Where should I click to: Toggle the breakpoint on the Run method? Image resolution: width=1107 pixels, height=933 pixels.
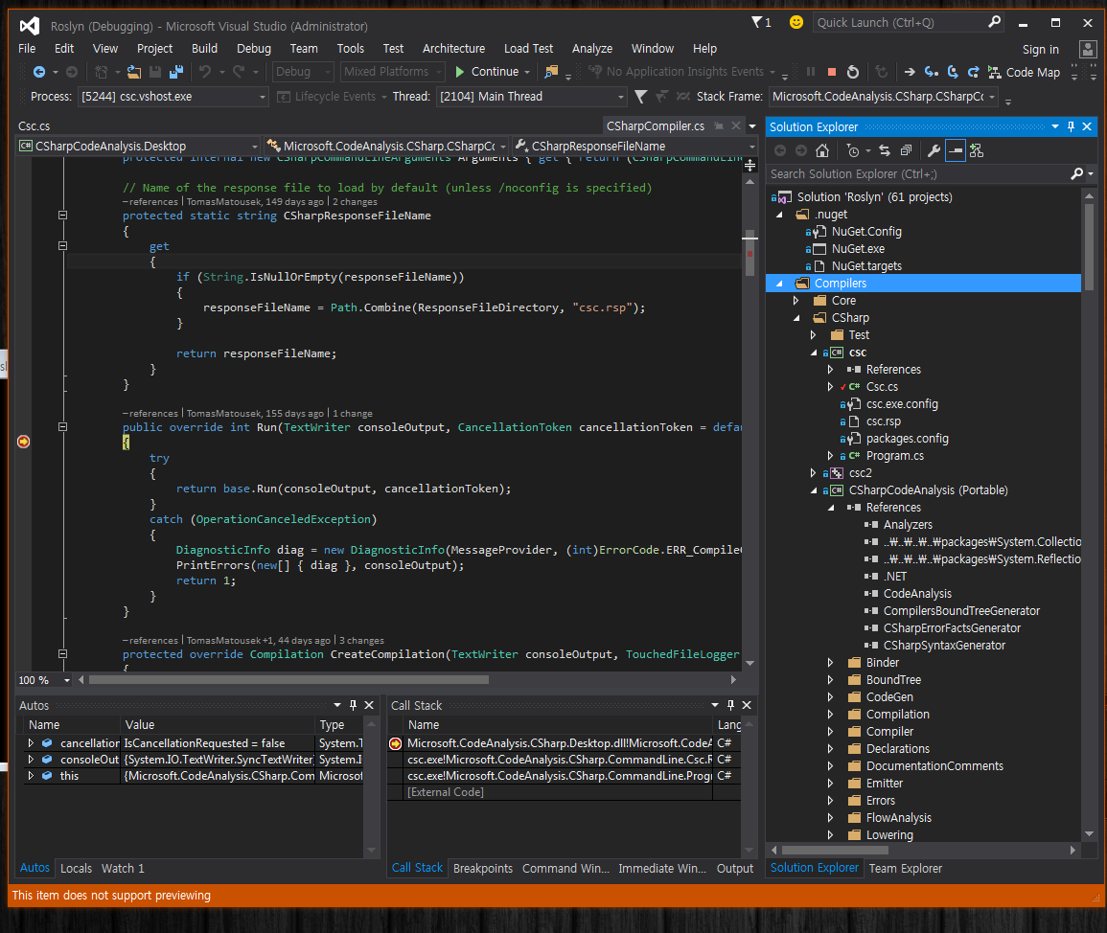coord(23,442)
